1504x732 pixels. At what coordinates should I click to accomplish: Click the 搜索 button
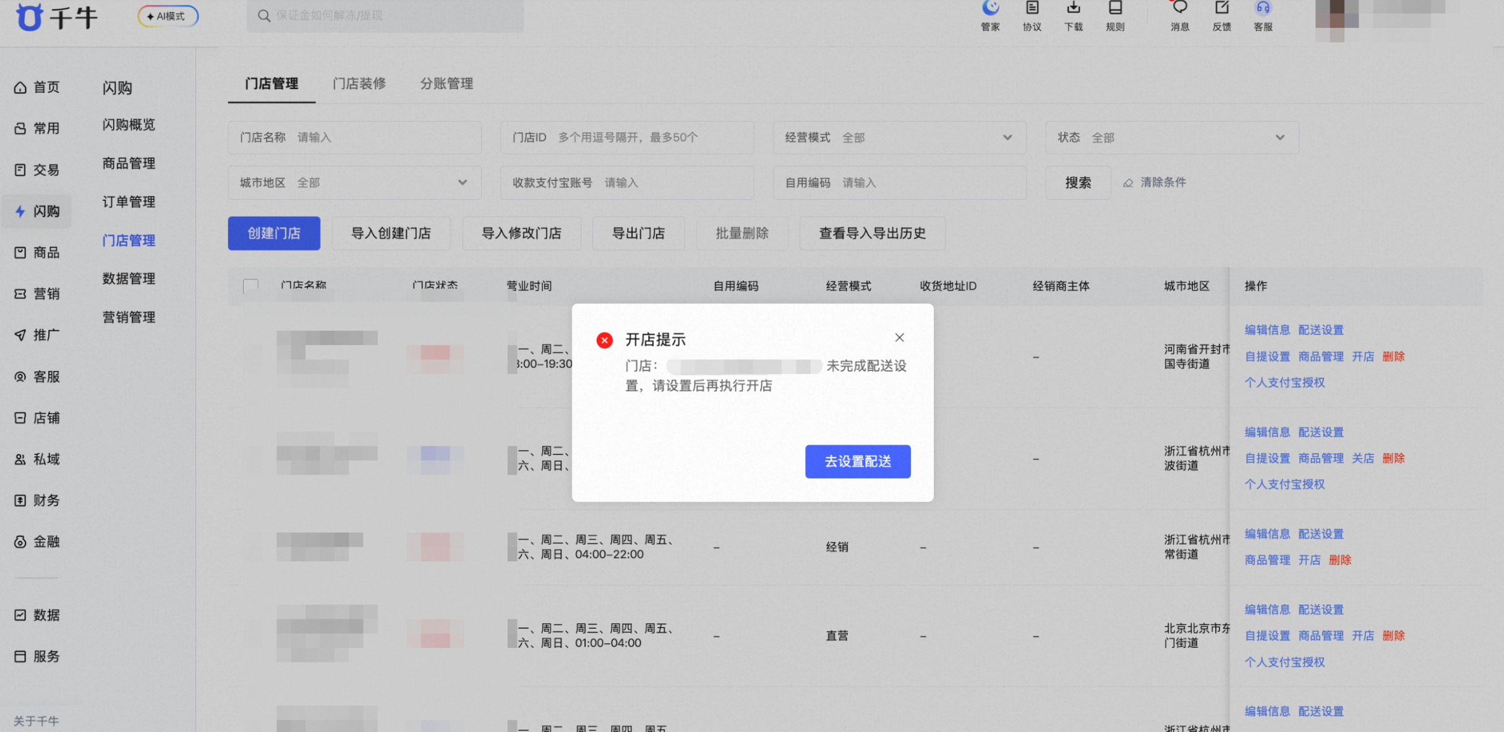[1078, 182]
